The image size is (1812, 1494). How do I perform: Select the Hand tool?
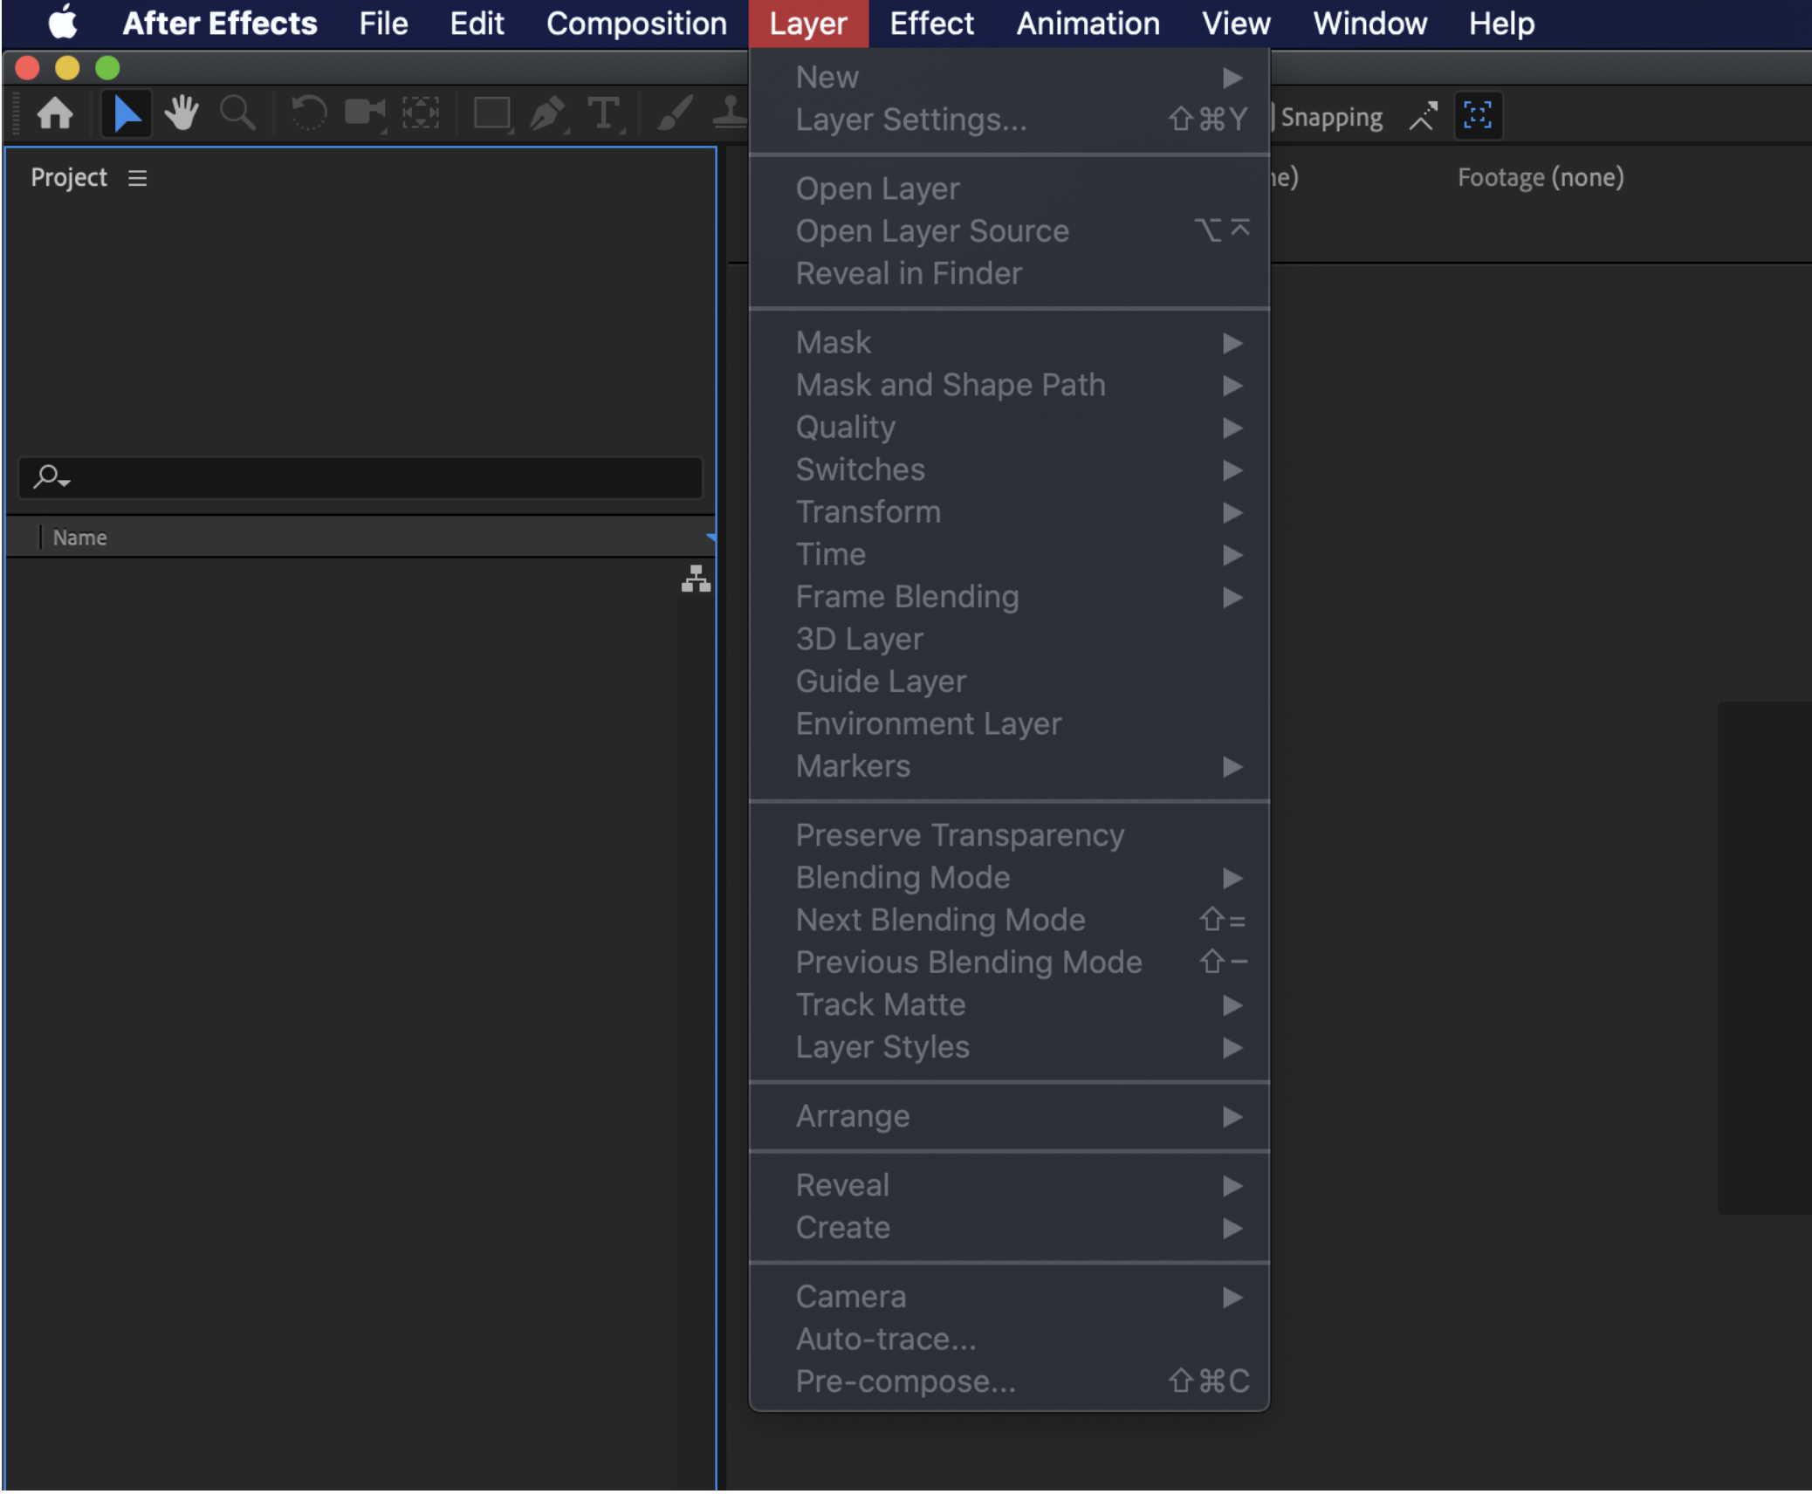(182, 113)
